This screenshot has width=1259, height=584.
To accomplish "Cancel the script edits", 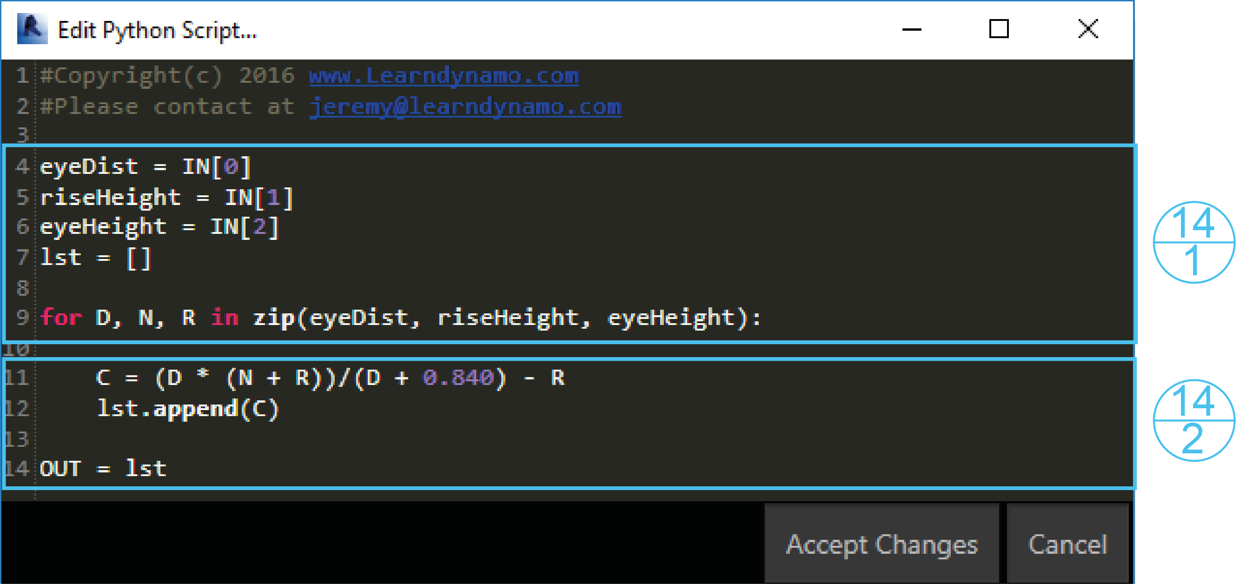I will [x=1067, y=544].
